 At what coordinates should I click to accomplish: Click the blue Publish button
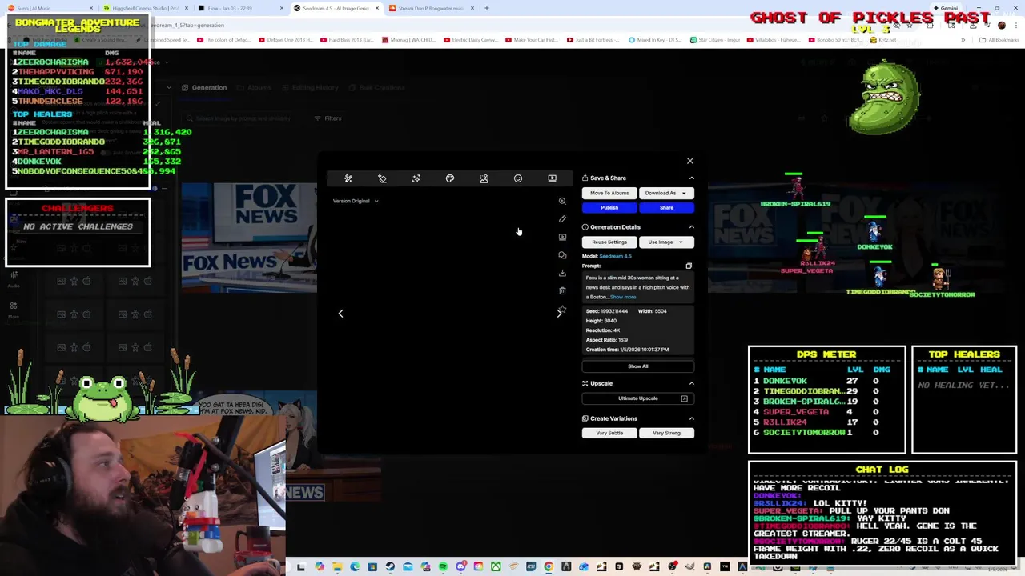(609, 208)
